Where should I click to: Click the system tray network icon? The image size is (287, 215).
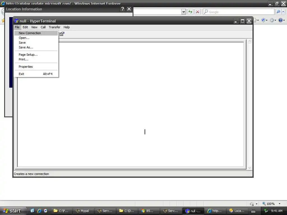pos(266,211)
